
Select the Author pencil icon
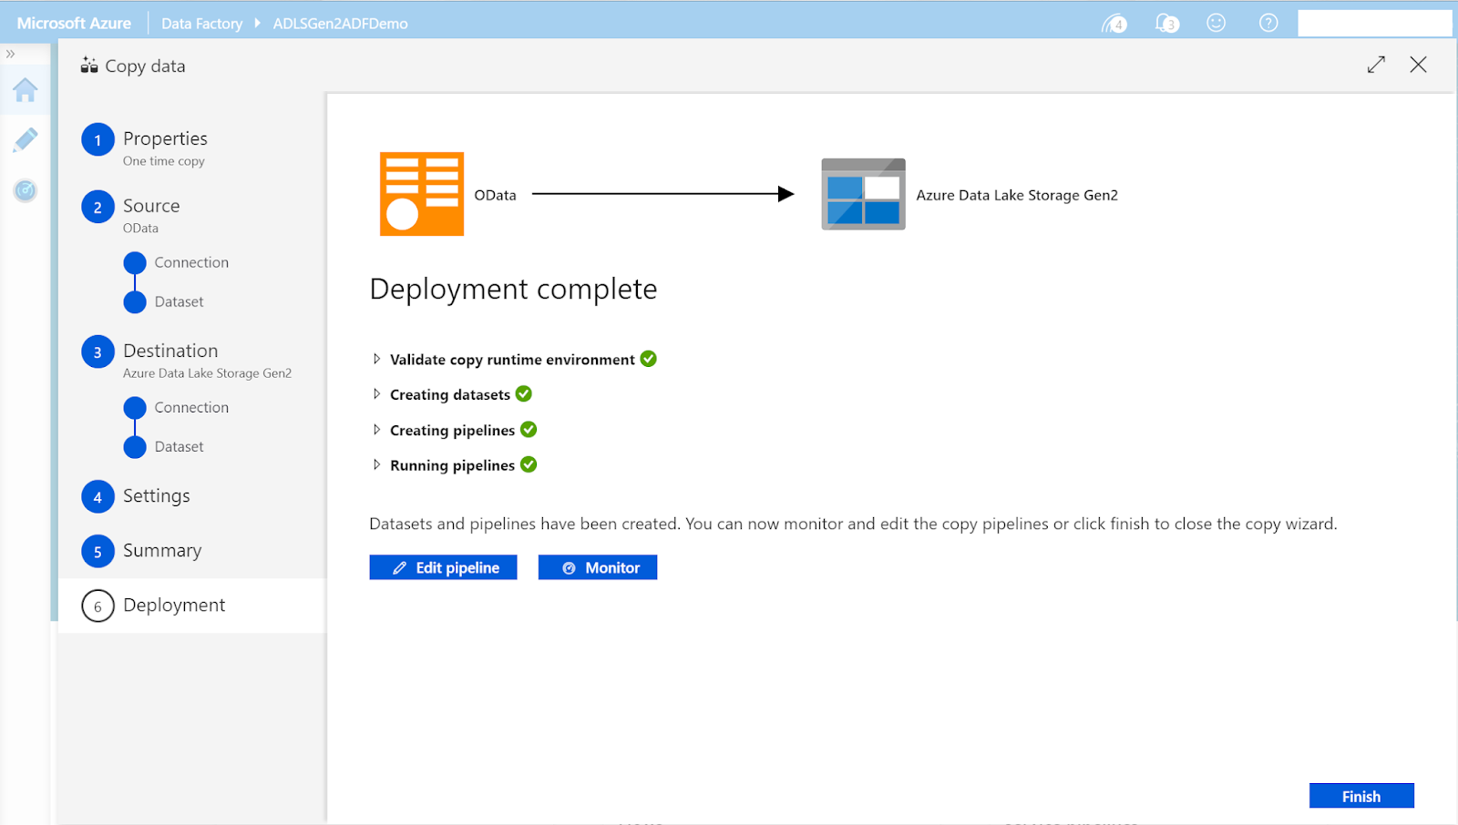[x=26, y=138]
